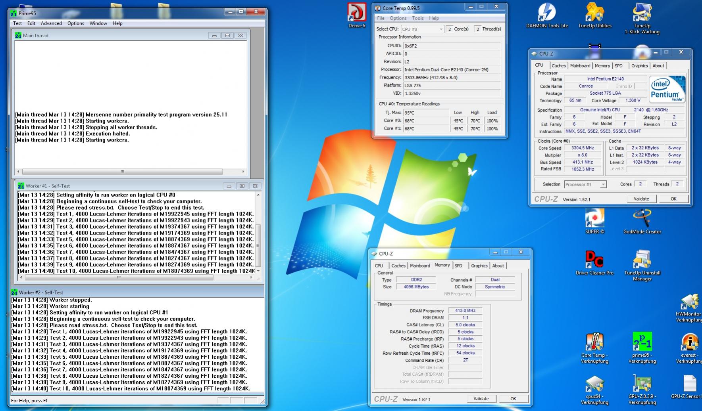Open the Advanced menu in Prime95

click(51, 23)
